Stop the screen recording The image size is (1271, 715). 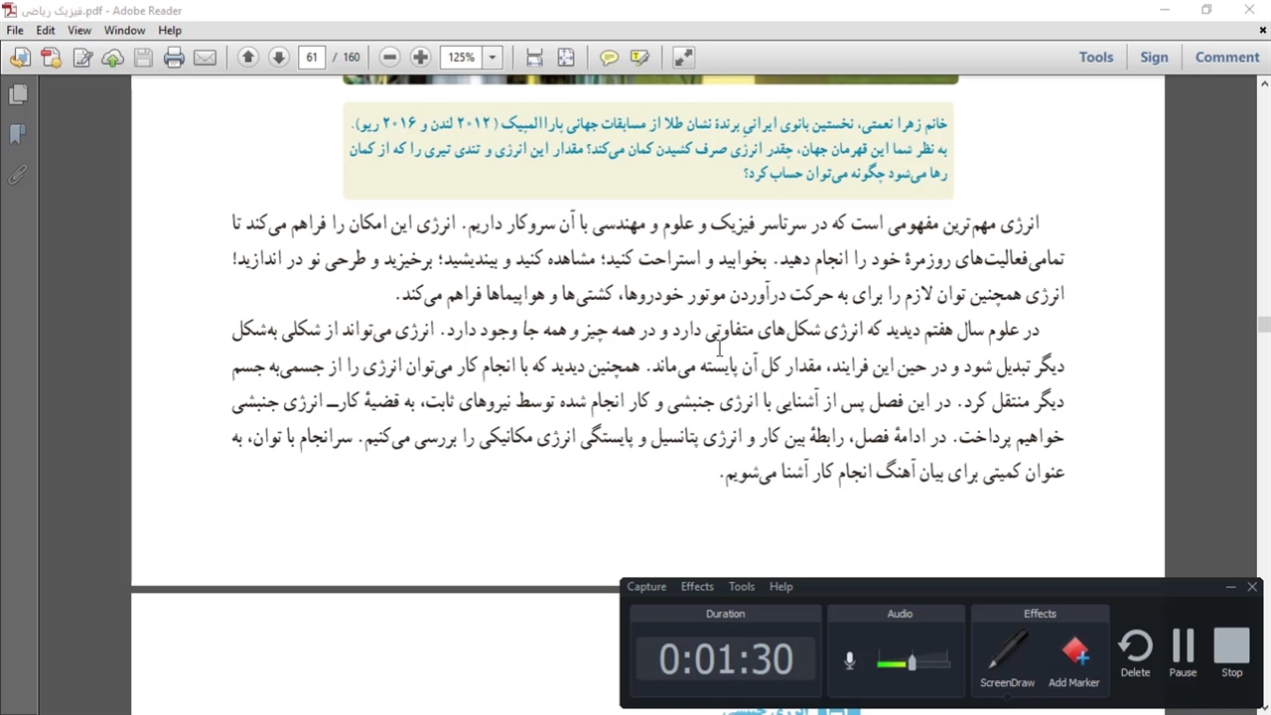[1231, 653]
